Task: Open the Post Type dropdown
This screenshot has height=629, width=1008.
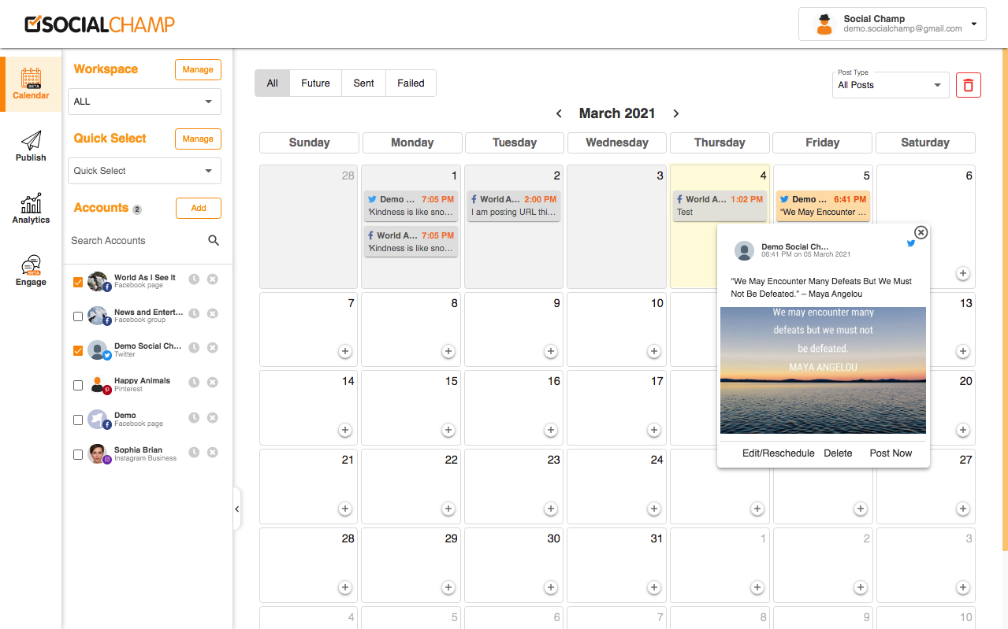Action: (x=890, y=85)
